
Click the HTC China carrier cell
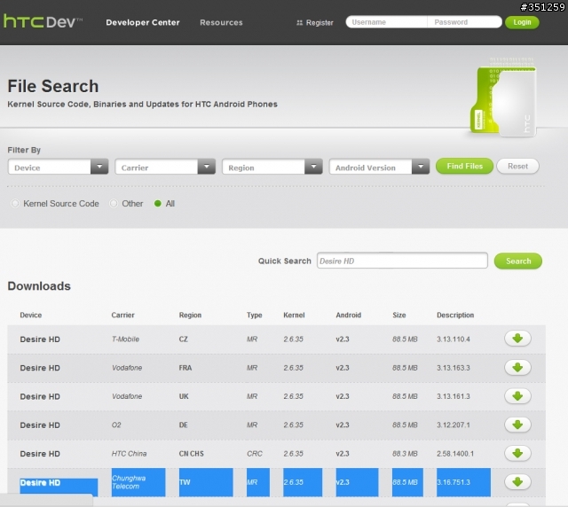point(129,454)
